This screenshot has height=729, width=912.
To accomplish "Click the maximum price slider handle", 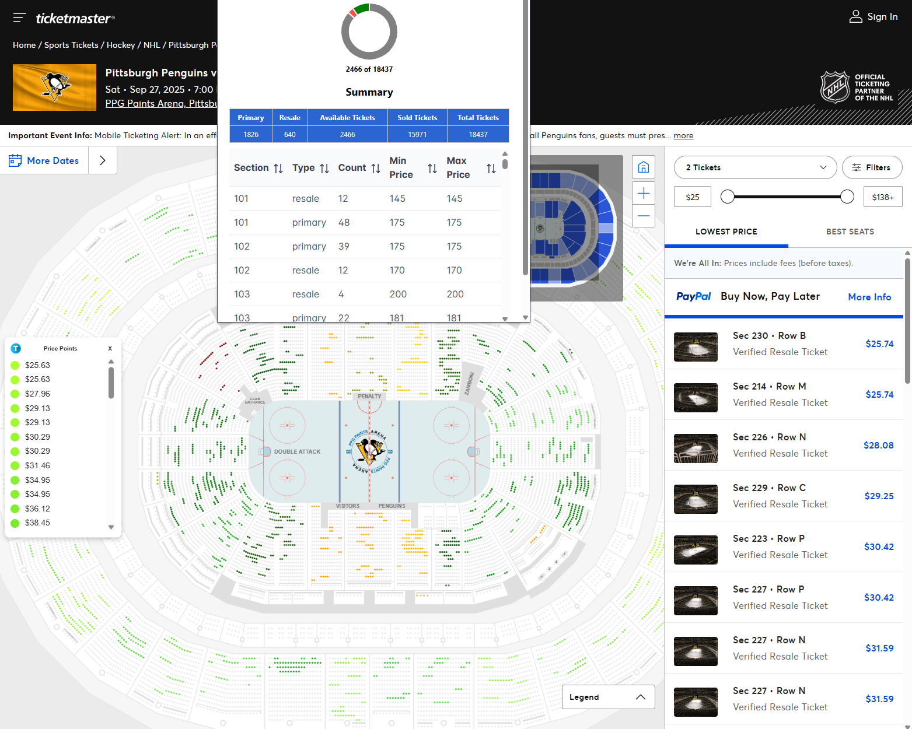I will click(847, 197).
